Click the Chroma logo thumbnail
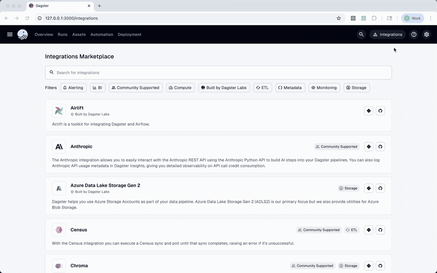The height and width of the screenshot is (273, 437). tap(59, 266)
